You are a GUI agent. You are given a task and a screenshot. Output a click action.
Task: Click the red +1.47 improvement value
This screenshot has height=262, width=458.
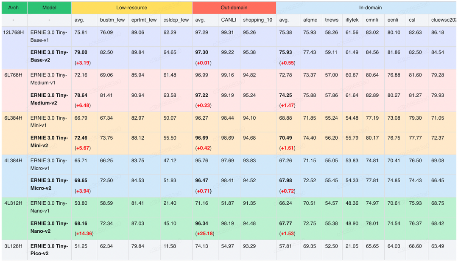point(287,106)
